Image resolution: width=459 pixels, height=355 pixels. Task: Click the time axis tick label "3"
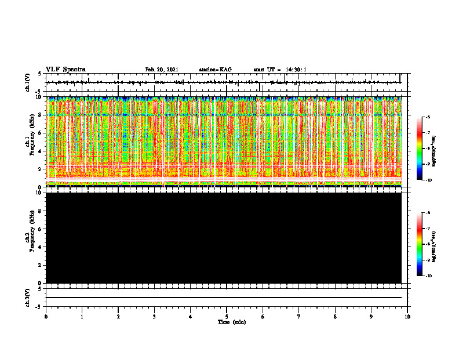154,317
